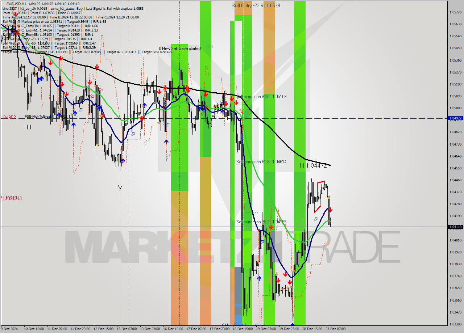Click the '0 New Sell wave started' label

point(179,49)
